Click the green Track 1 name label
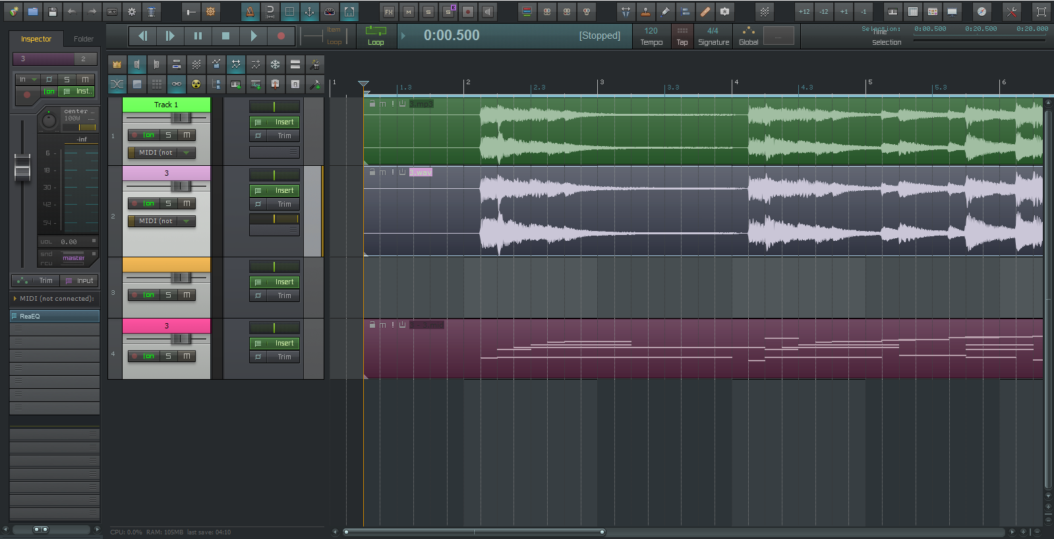Image resolution: width=1054 pixels, height=539 pixels. [x=166, y=105]
